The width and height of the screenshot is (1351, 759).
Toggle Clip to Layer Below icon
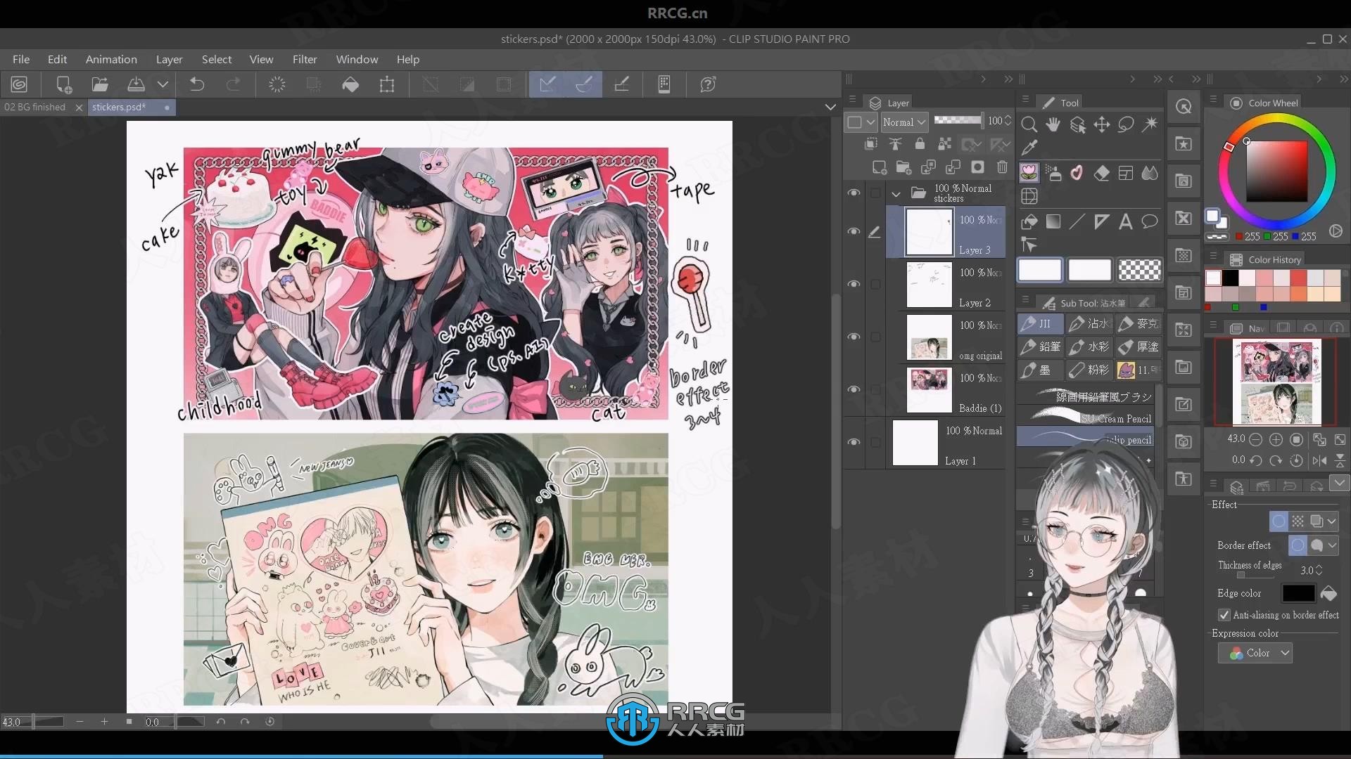click(x=870, y=144)
